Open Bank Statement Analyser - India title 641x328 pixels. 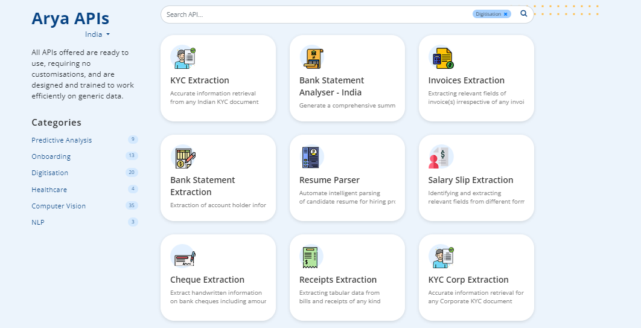[331, 86]
